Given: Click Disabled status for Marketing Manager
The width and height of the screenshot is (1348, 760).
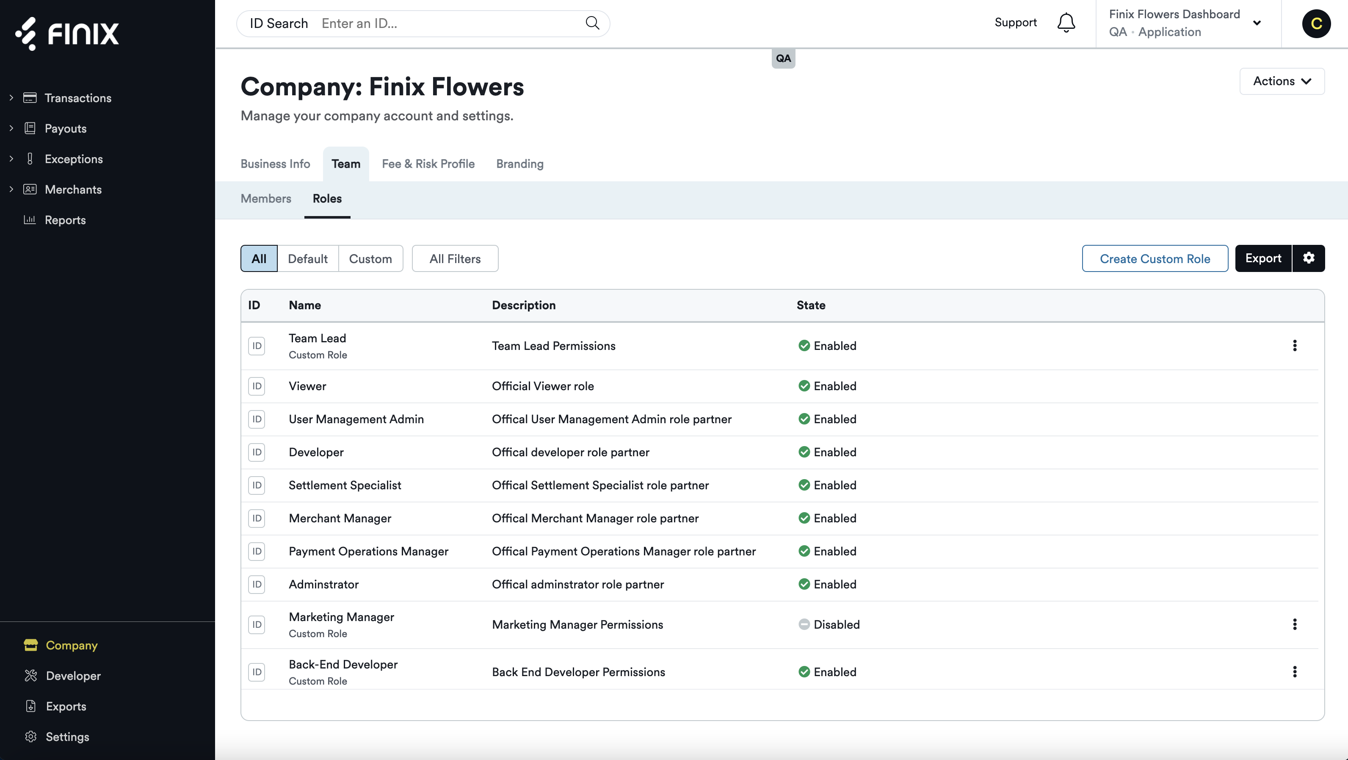Looking at the screenshot, I should pos(829,624).
